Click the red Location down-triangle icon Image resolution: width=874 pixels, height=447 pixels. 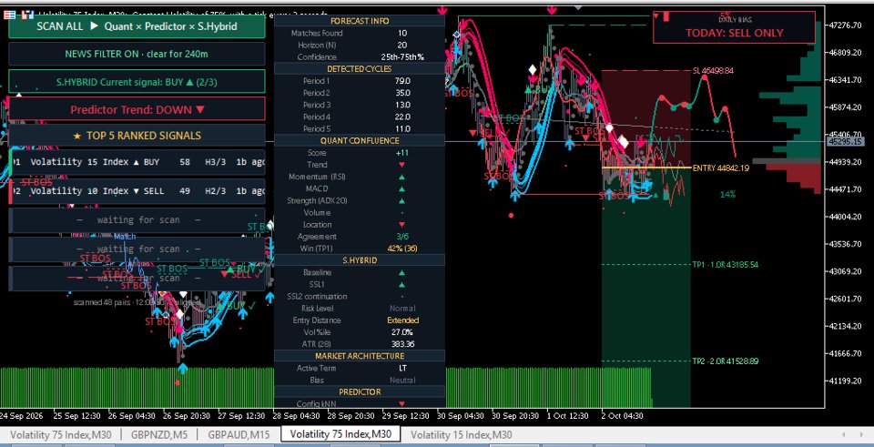tap(401, 225)
